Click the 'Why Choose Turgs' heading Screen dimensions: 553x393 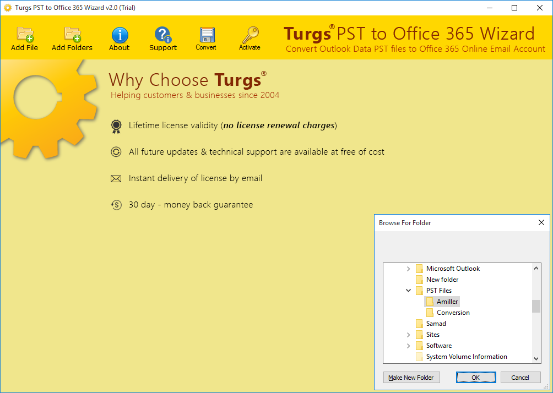point(188,80)
